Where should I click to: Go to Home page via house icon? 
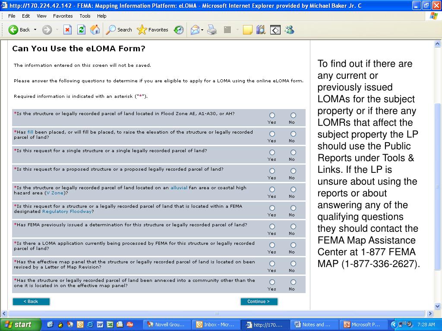(95, 30)
